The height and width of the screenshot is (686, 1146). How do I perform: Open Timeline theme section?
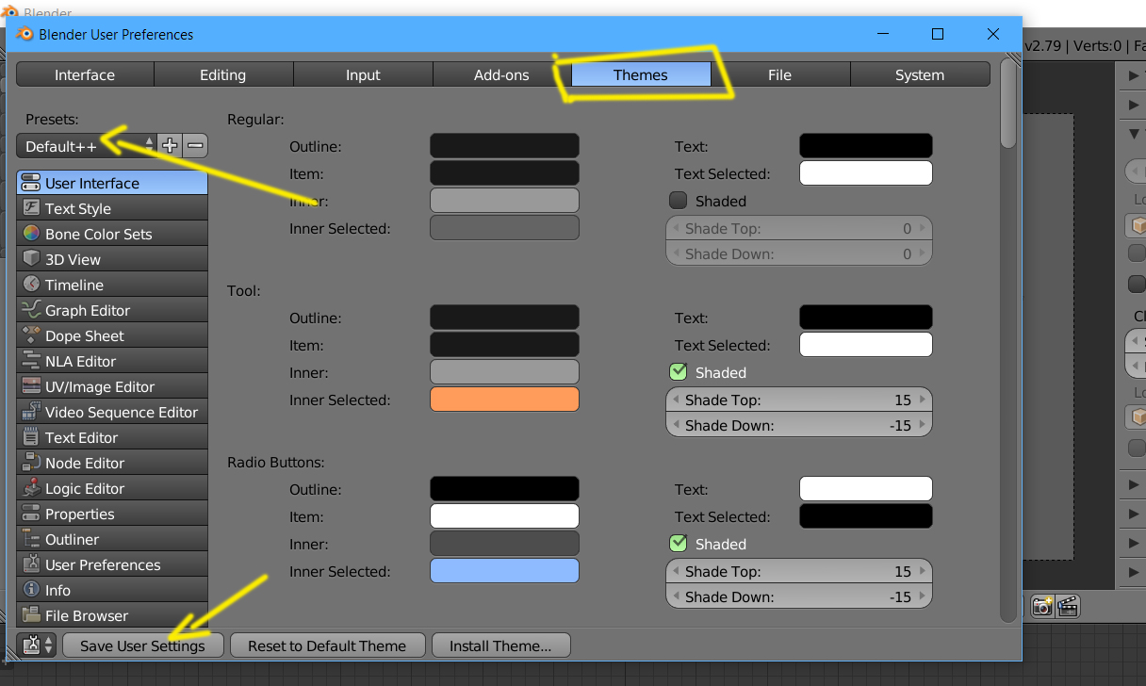tap(112, 285)
